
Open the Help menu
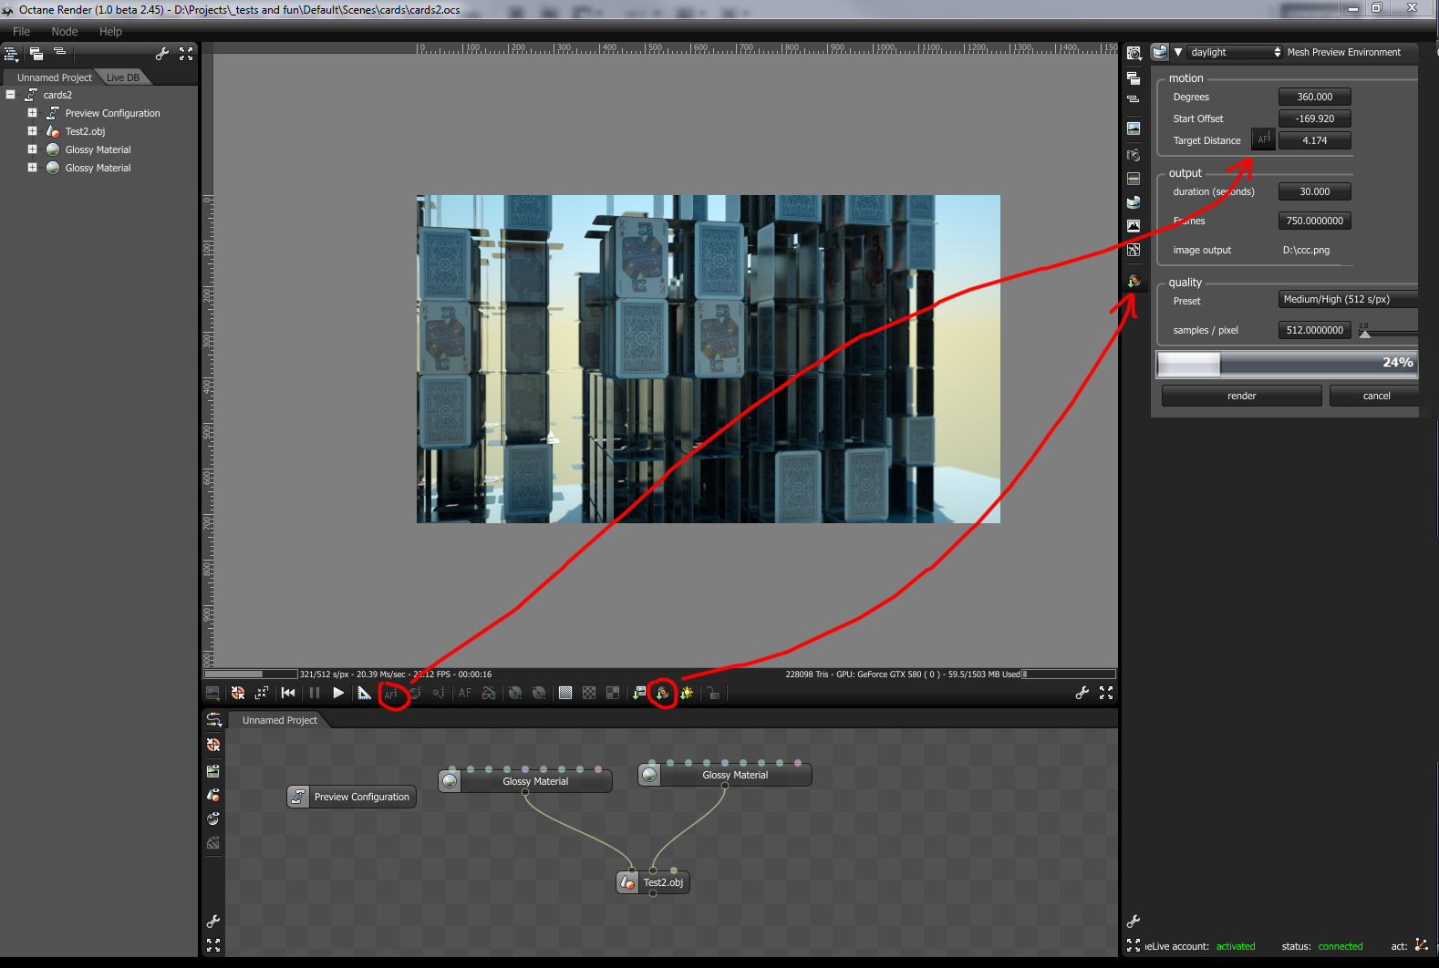point(110,31)
